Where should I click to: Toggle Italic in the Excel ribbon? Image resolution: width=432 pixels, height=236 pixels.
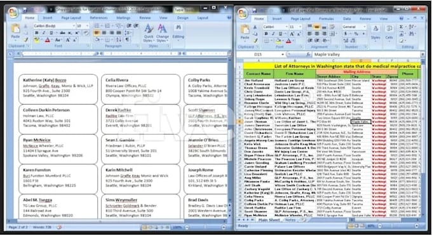(273, 34)
